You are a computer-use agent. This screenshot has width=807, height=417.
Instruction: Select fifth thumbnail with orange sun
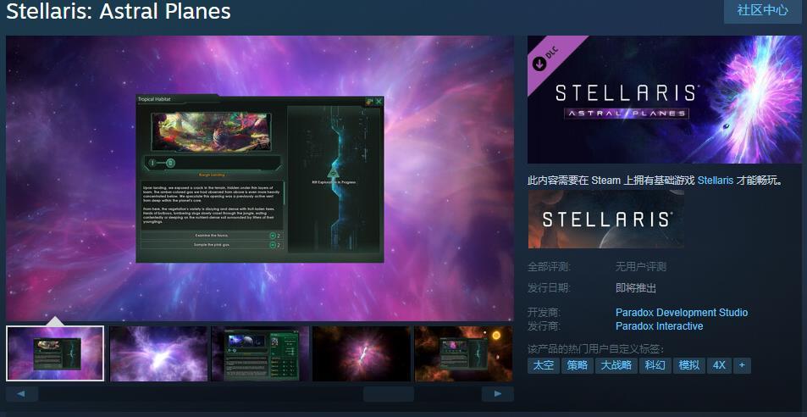464,353
